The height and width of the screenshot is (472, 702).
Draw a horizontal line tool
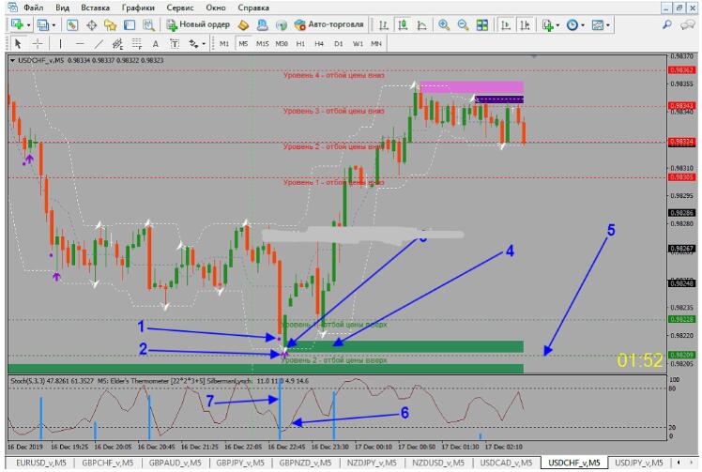[80, 44]
